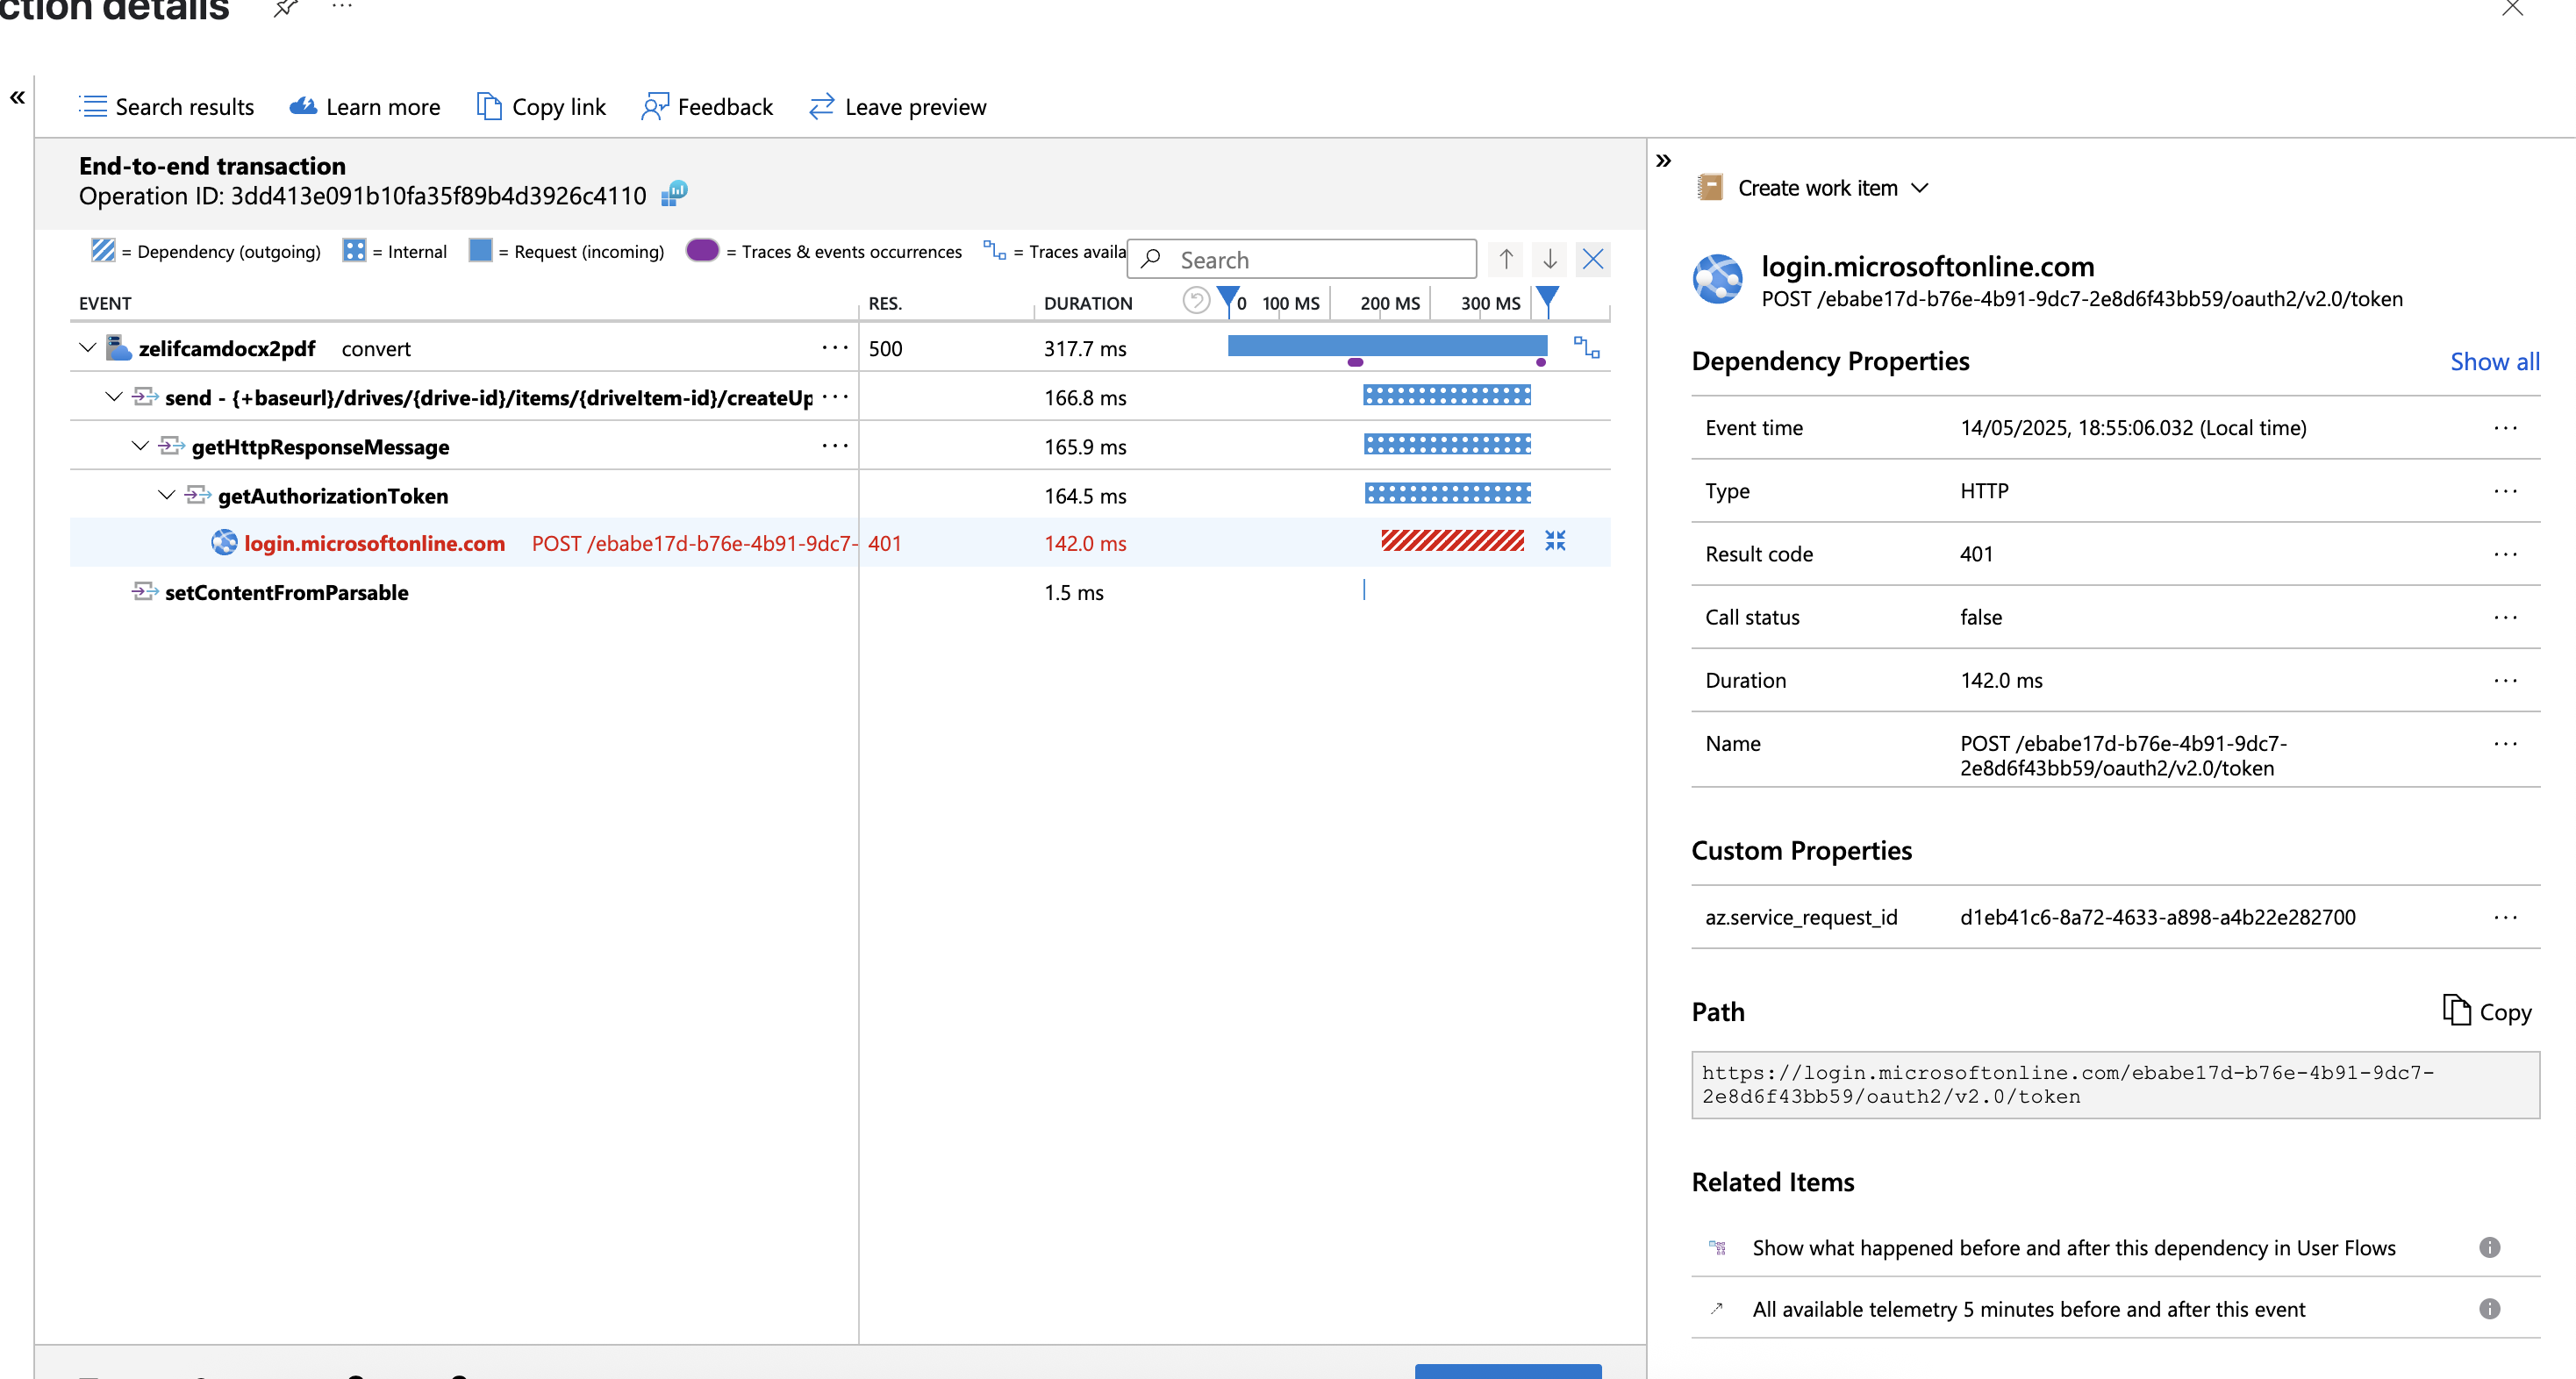
Task: Open Search results view
Action: (167, 107)
